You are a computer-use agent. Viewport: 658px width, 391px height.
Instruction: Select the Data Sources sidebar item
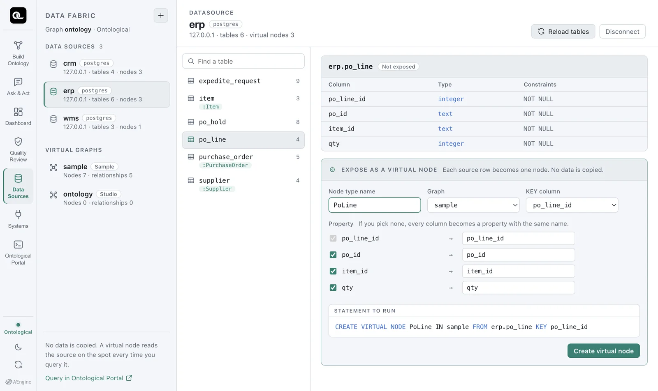[18, 186]
